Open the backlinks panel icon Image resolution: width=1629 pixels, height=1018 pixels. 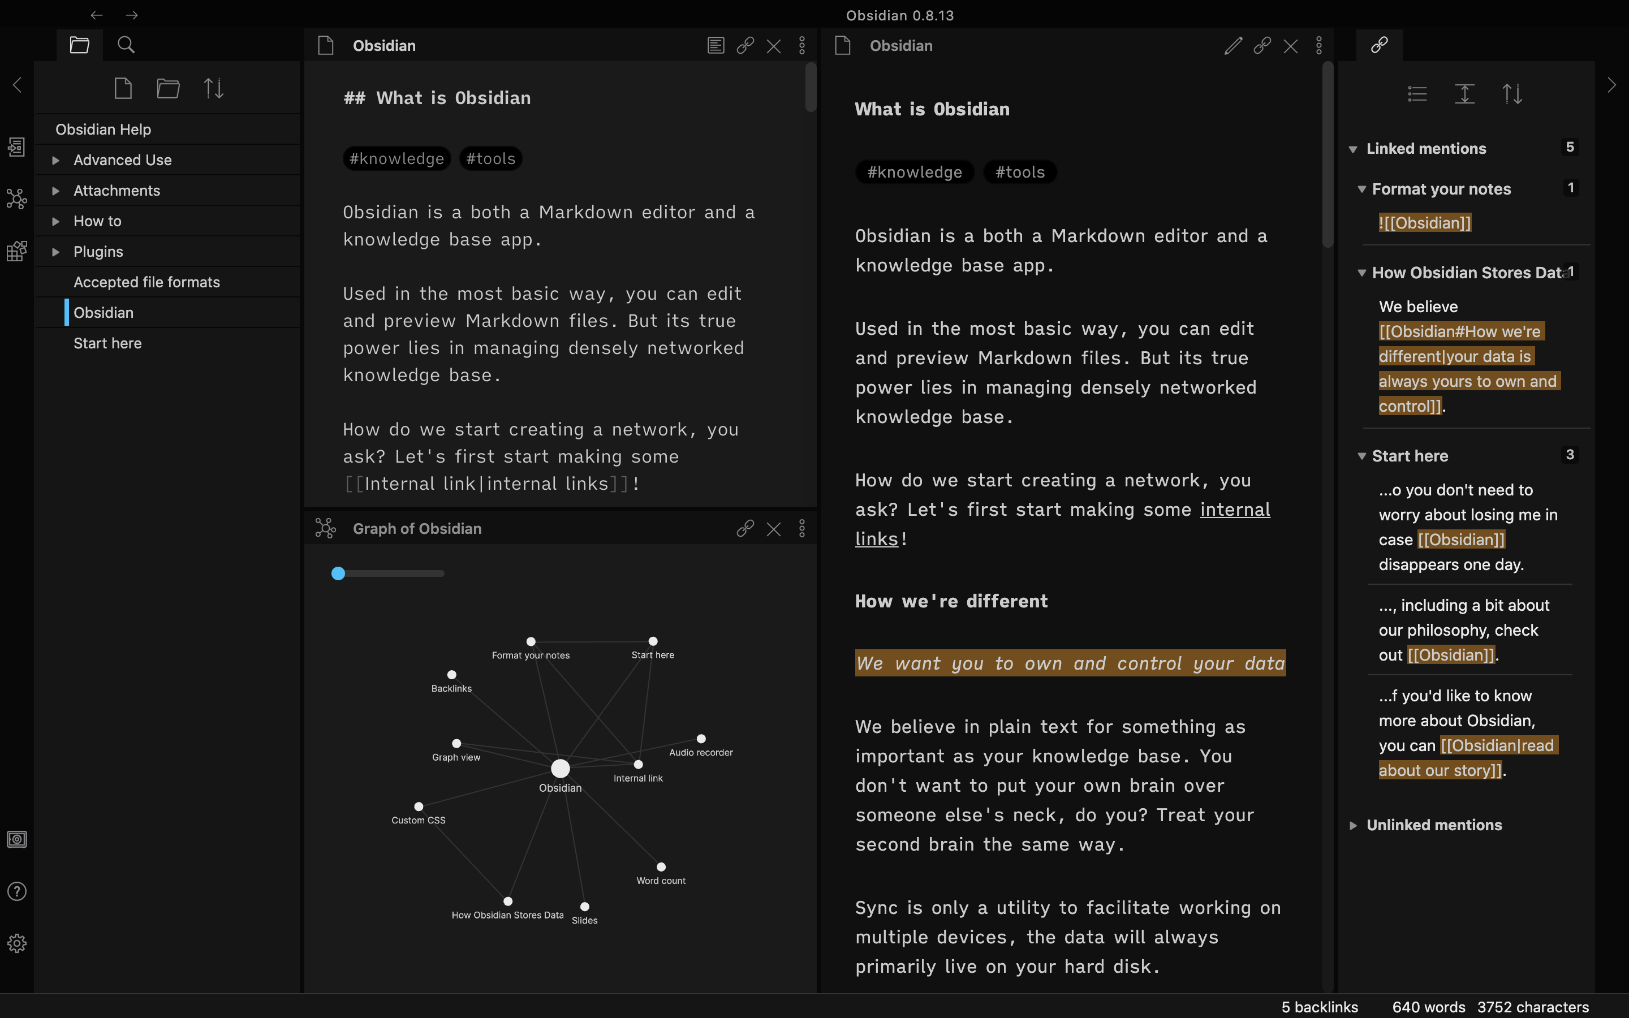click(x=1379, y=45)
